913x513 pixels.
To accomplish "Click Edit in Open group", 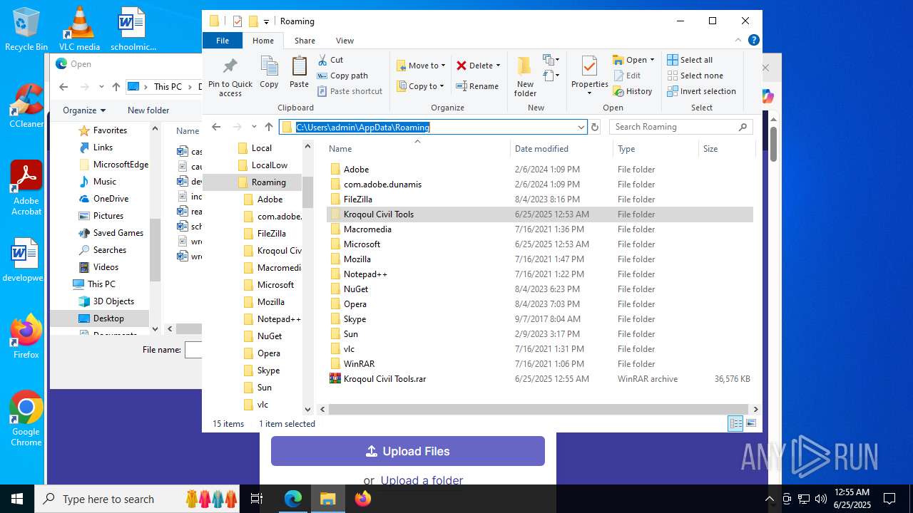I will tap(627, 76).
